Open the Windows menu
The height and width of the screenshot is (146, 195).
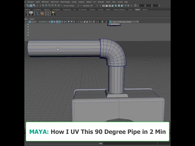pos(30,2)
